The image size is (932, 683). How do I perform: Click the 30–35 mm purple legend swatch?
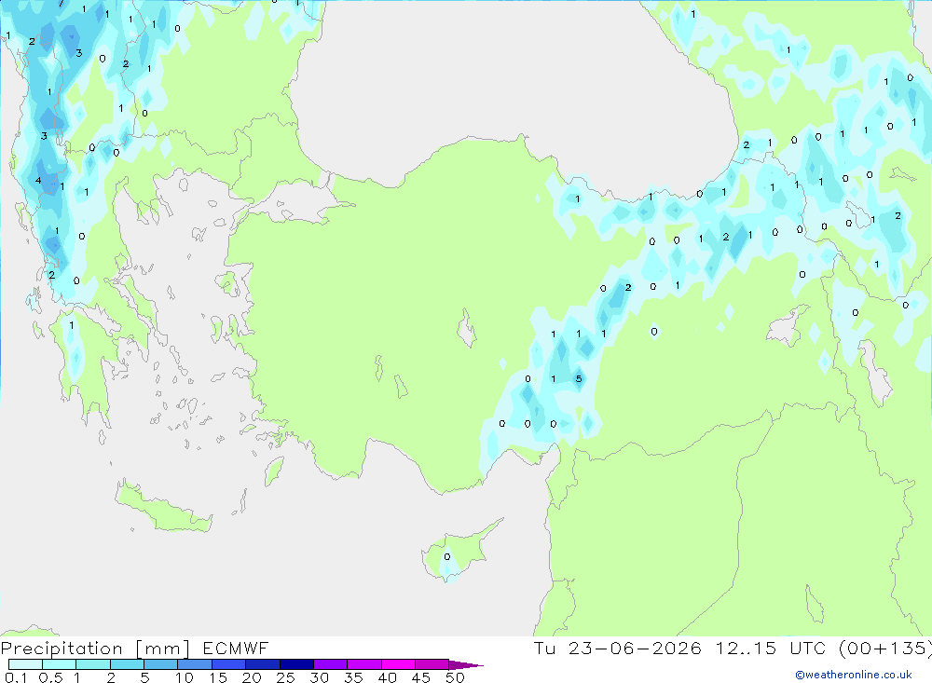330,664
